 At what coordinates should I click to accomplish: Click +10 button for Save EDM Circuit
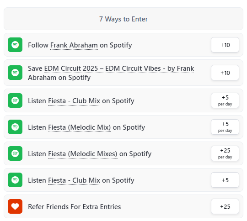click(225, 73)
